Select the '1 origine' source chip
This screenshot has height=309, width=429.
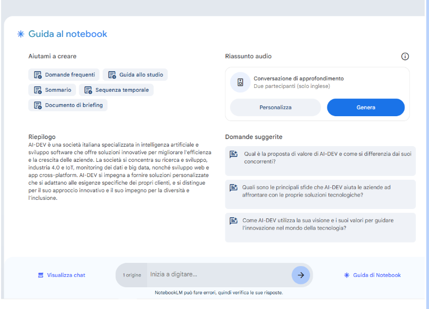132,275
